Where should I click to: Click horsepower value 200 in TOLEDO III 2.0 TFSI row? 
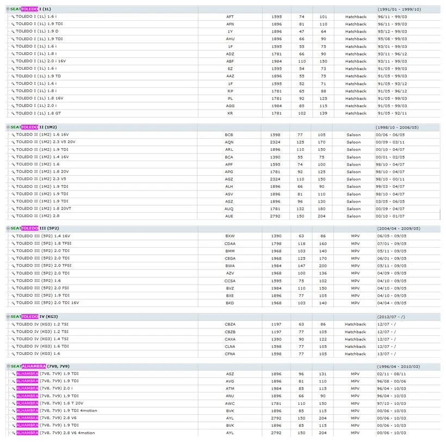pos(323,266)
